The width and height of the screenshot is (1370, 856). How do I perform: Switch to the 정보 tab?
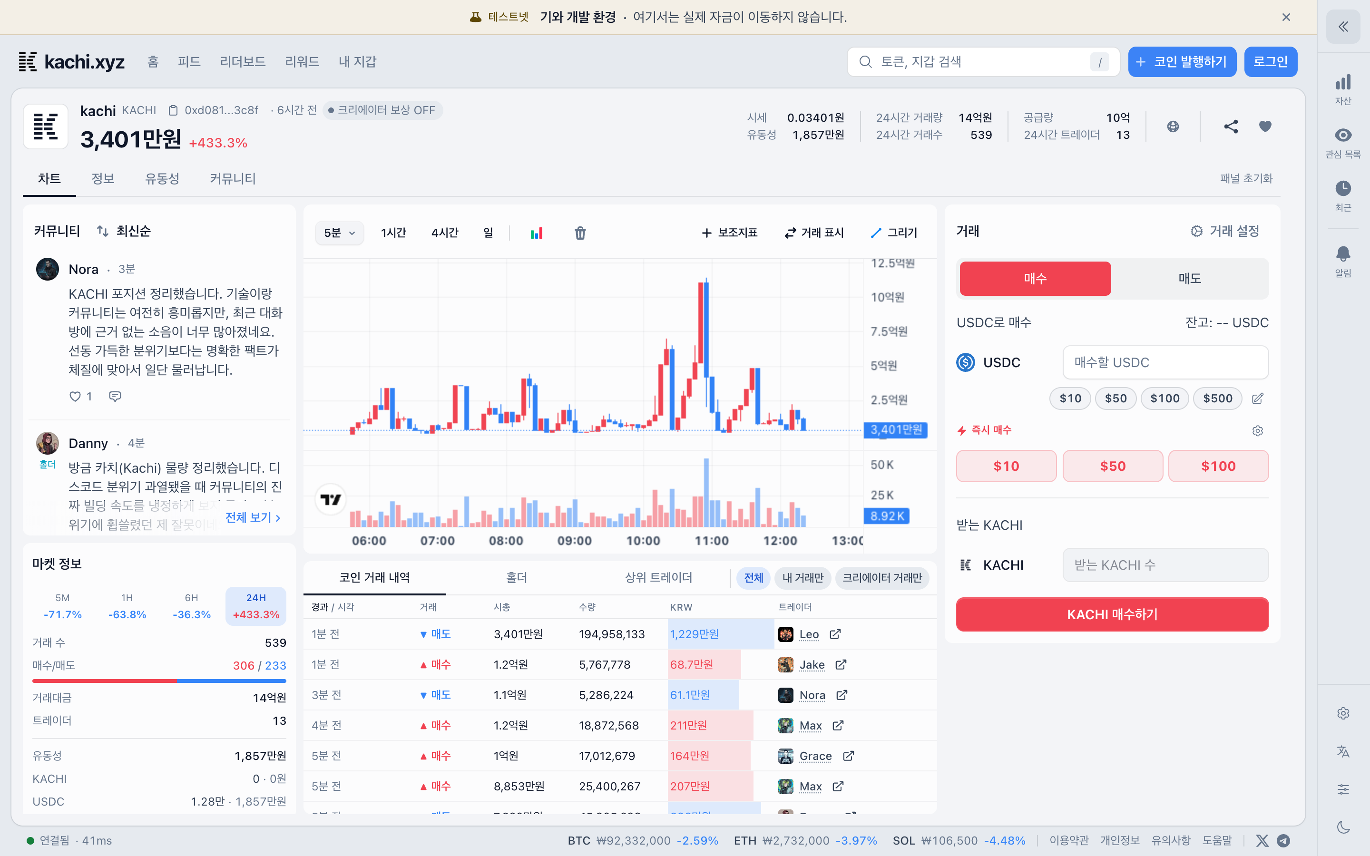coord(103,179)
